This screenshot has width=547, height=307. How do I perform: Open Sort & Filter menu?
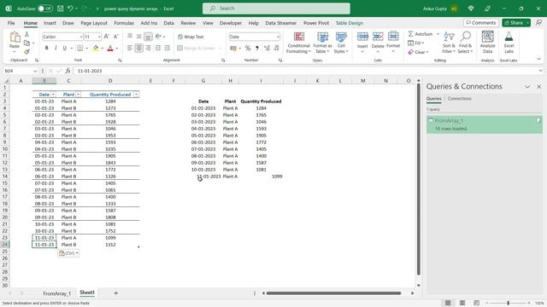tap(449, 43)
